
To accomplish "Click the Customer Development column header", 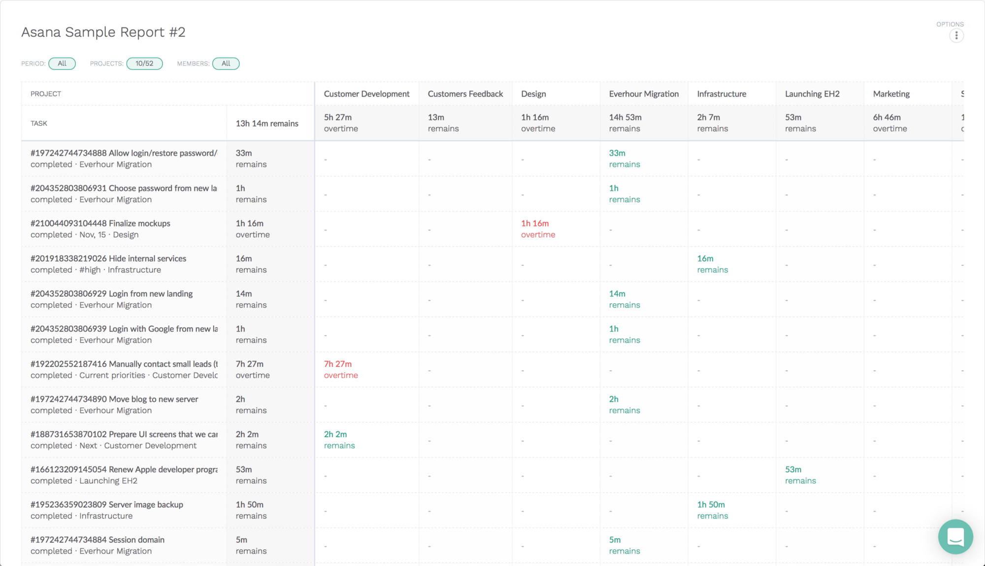I will 366,94.
